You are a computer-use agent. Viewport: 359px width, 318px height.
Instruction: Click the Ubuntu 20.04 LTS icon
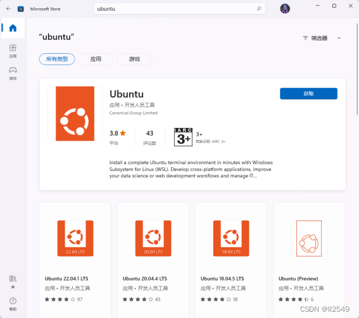[153, 238]
